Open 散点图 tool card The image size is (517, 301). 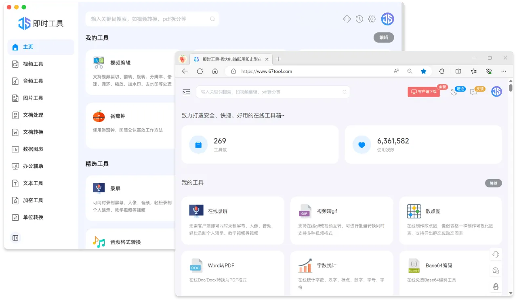click(451, 221)
